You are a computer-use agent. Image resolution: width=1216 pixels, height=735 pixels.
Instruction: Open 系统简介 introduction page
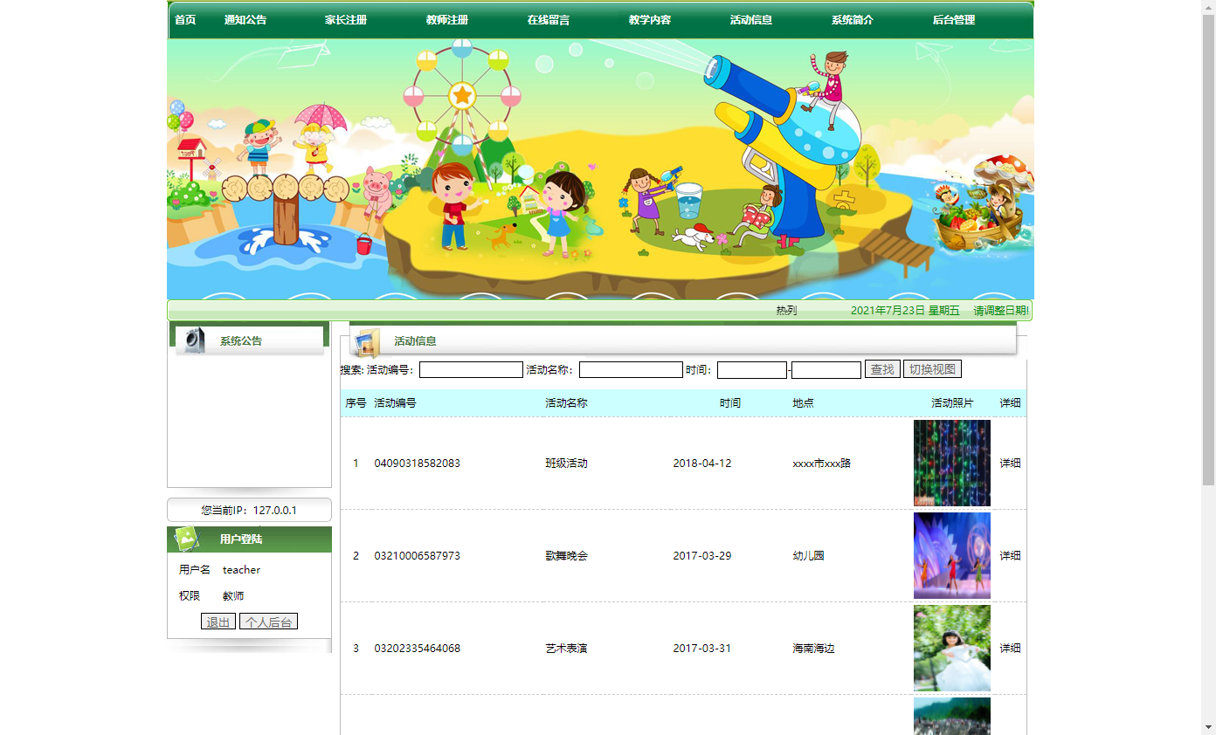click(x=852, y=19)
